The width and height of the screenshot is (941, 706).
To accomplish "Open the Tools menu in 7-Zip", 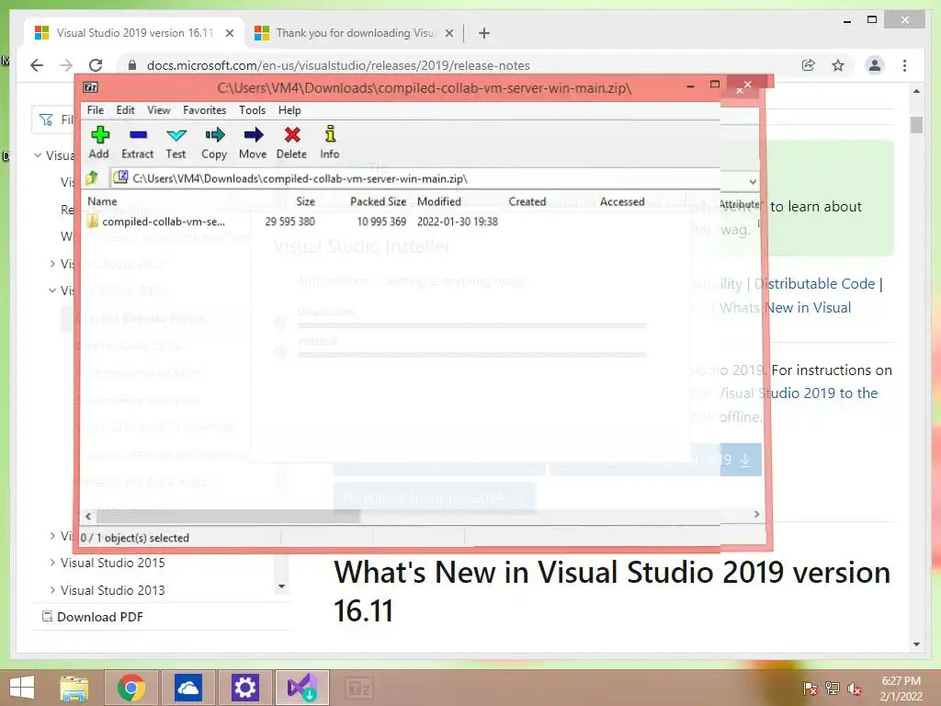I will click(x=252, y=110).
